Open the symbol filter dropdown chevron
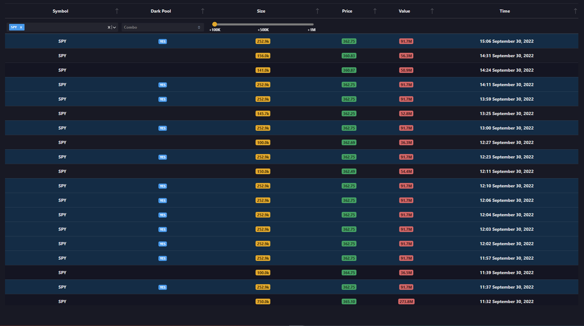 114,27
